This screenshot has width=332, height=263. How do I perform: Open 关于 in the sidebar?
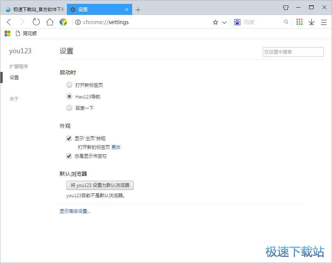click(x=14, y=99)
